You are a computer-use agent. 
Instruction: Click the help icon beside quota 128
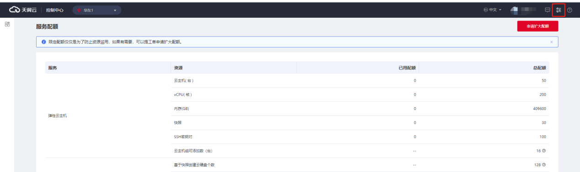[x=544, y=165]
